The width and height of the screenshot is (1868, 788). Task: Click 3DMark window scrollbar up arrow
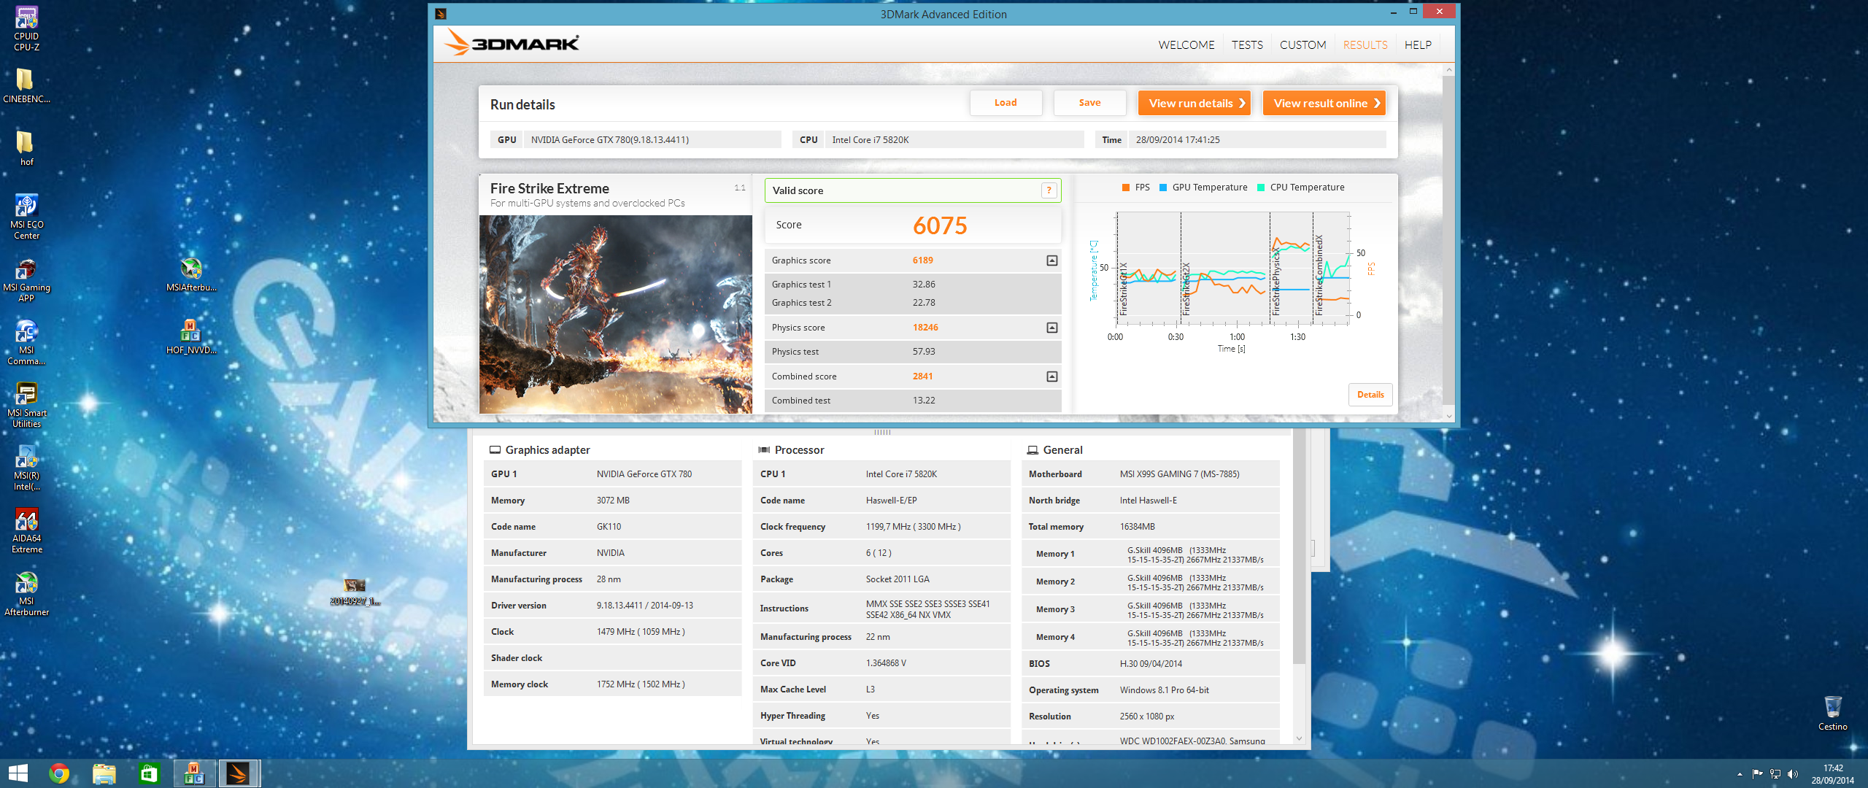tap(1448, 70)
